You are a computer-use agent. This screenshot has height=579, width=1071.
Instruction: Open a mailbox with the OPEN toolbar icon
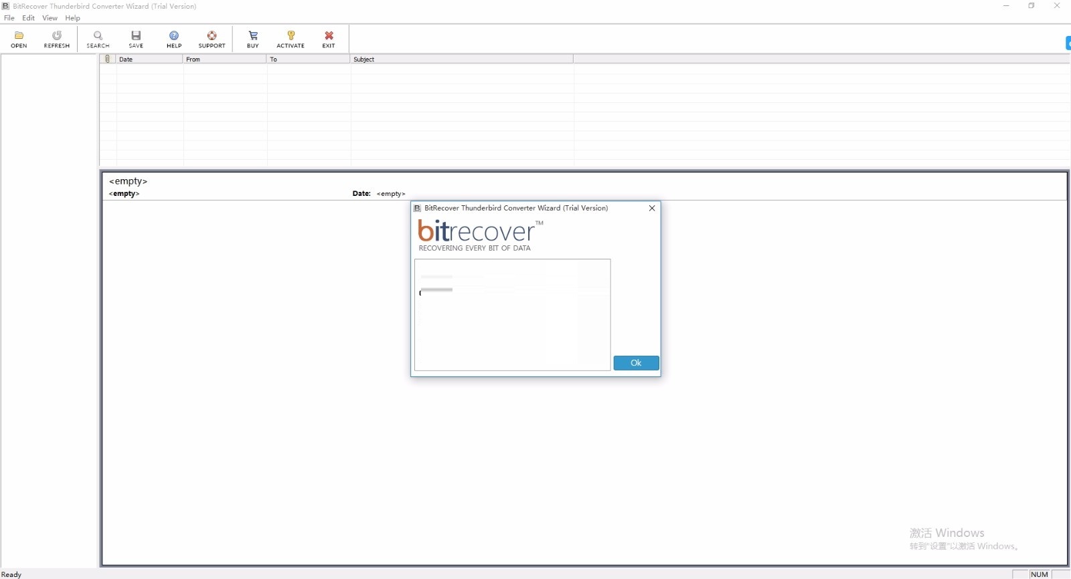point(19,39)
